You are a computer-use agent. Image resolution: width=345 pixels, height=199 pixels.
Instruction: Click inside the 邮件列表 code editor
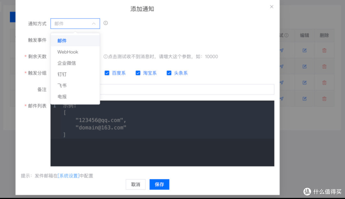click(x=162, y=134)
